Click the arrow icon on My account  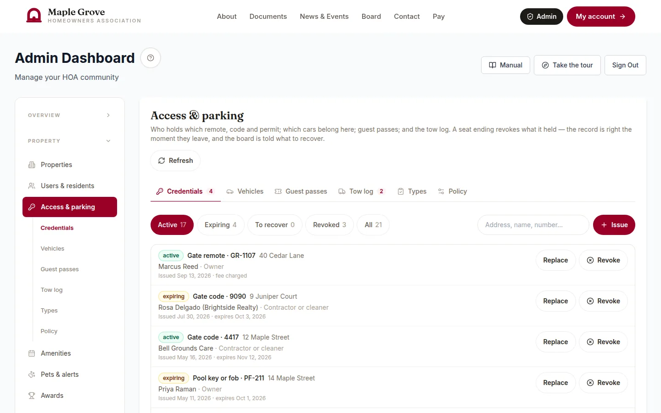622,17
